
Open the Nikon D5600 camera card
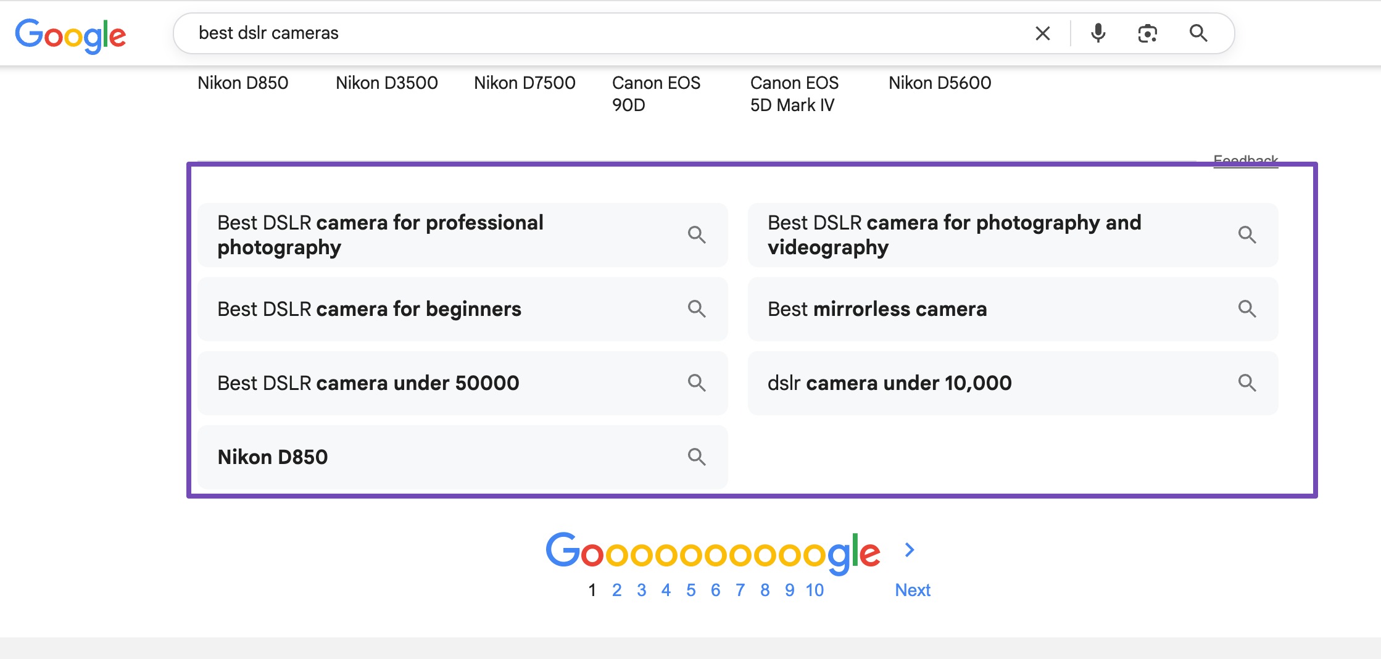(x=940, y=83)
